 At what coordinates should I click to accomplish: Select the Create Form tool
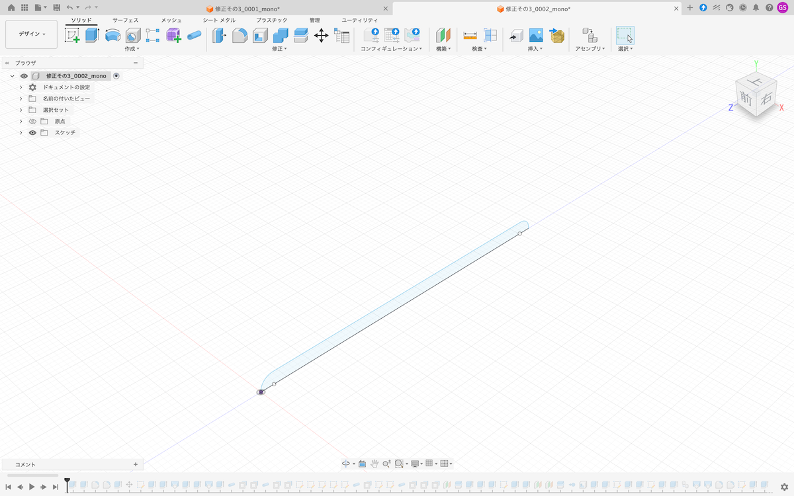coord(173,35)
